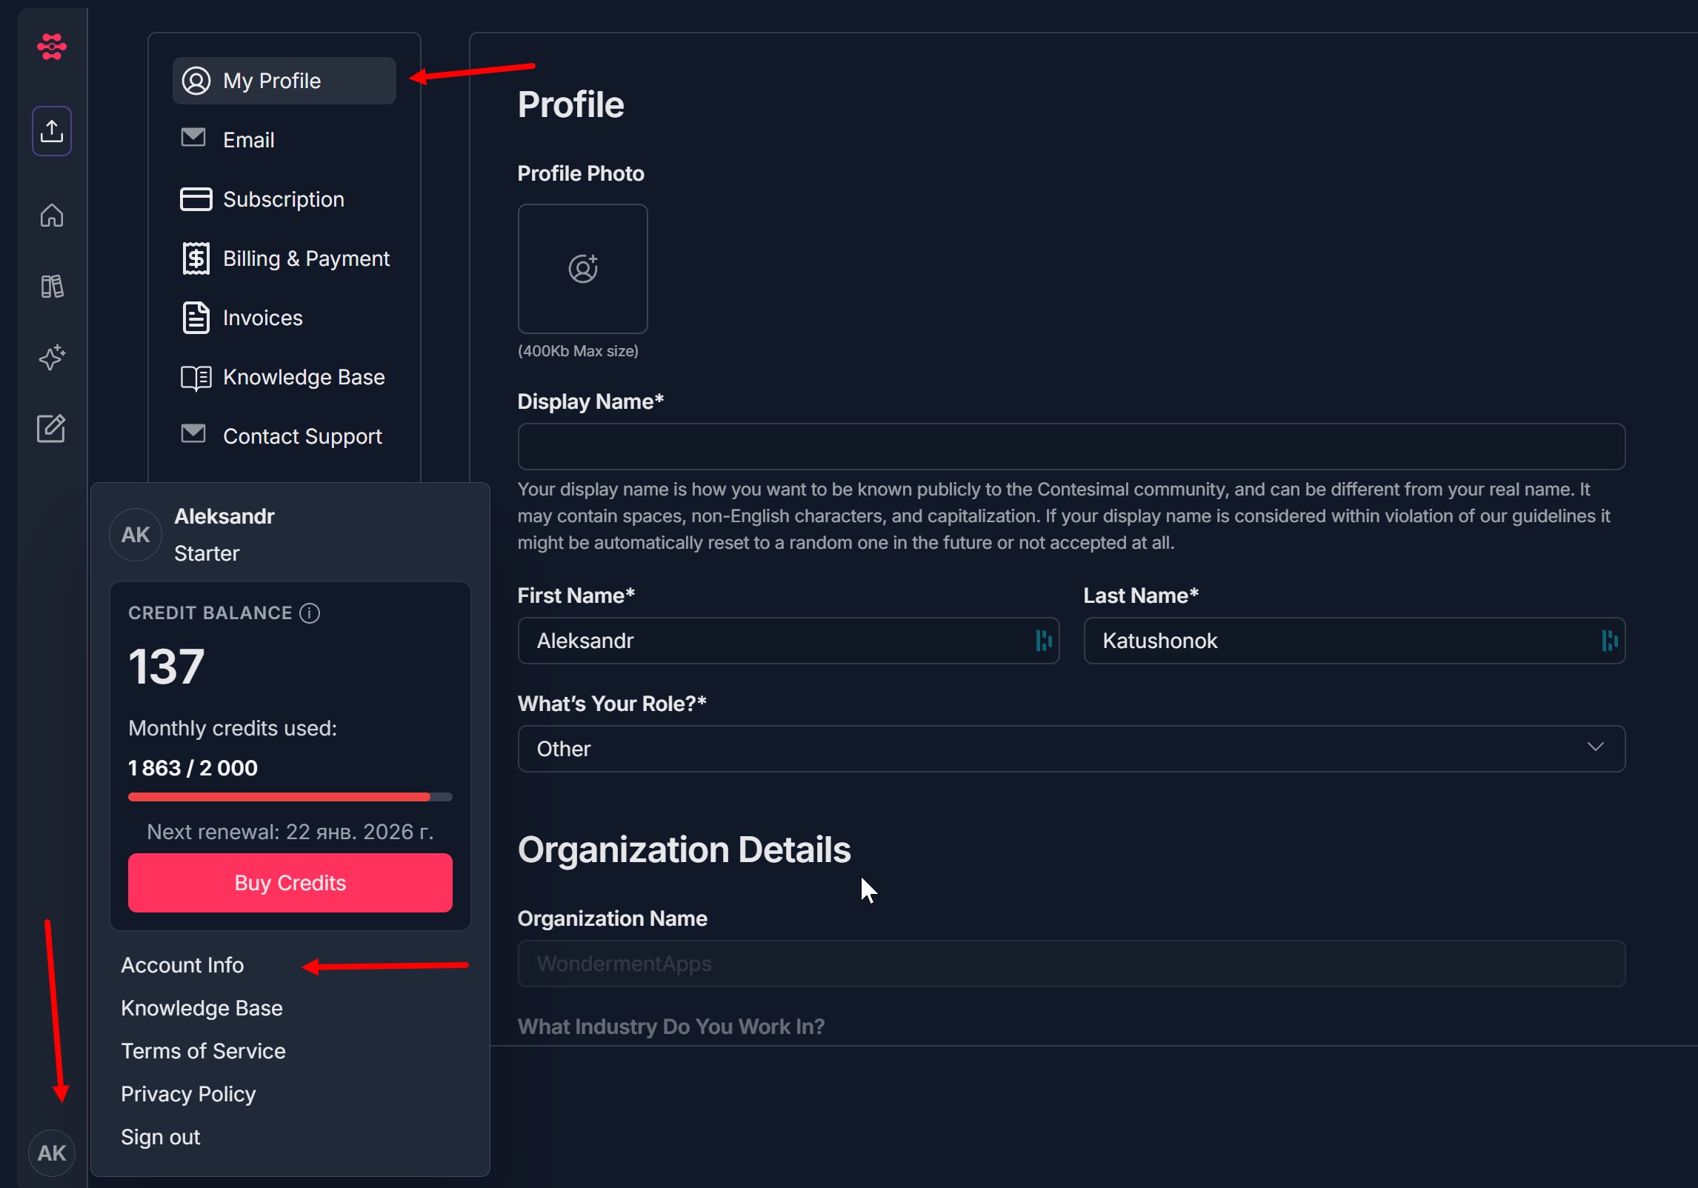Expand the What's Your Role dropdown
This screenshot has width=1698, height=1188.
[1071, 749]
